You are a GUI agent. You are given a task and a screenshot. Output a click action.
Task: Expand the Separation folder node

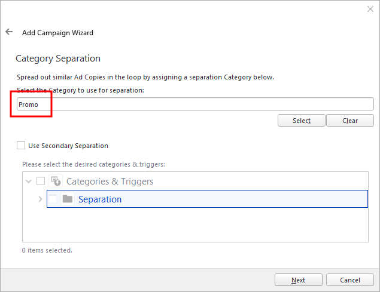40,199
